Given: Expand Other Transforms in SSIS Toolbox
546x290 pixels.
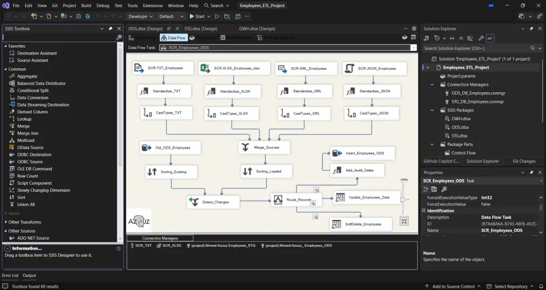Looking at the screenshot, I should 5,222.
